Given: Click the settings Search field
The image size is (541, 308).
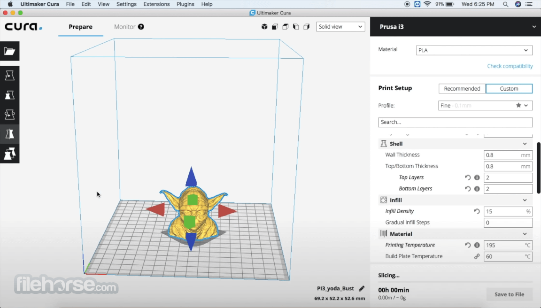Looking at the screenshot, I should (455, 122).
